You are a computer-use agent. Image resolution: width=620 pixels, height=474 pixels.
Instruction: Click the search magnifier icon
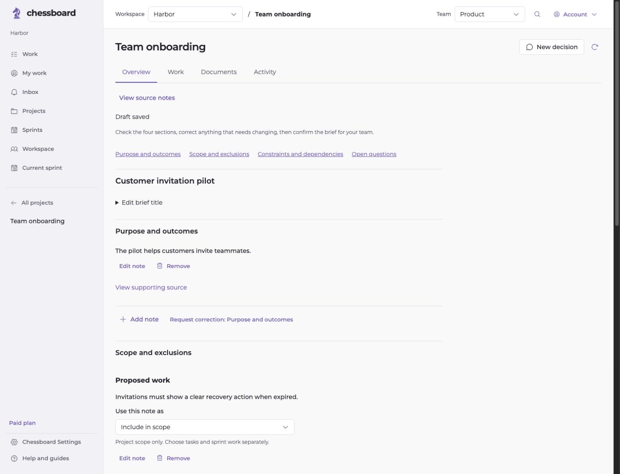pyautogui.click(x=537, y=14)
